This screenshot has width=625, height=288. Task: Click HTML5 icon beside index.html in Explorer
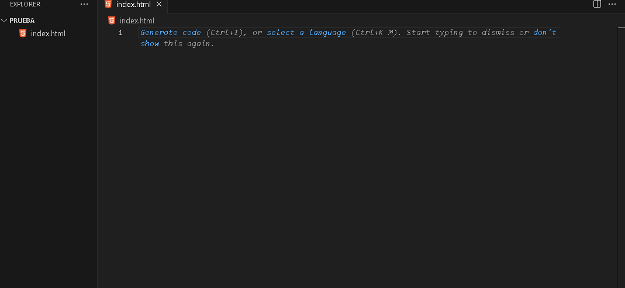23,33
